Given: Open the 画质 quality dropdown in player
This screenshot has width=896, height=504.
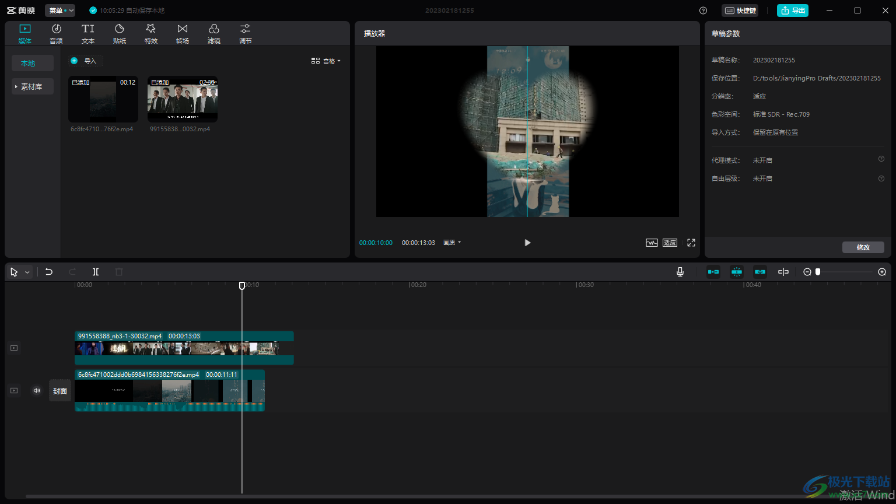Looking at the screenshot, I should point(452,243).
